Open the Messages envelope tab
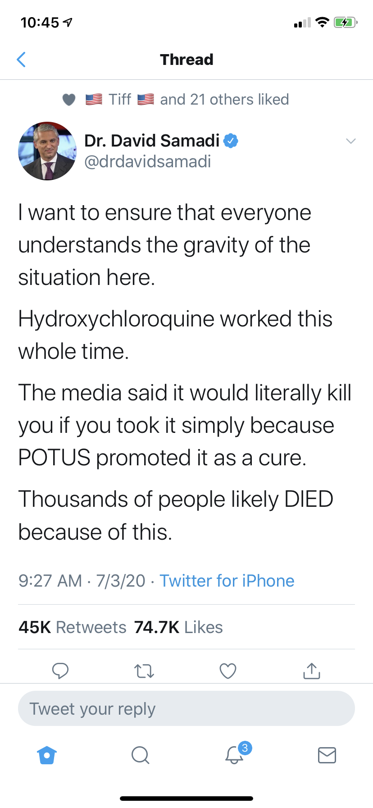Image resolution: width=373 pixels, height=808 pixels. pyautogui.click(x=327, y=755)
